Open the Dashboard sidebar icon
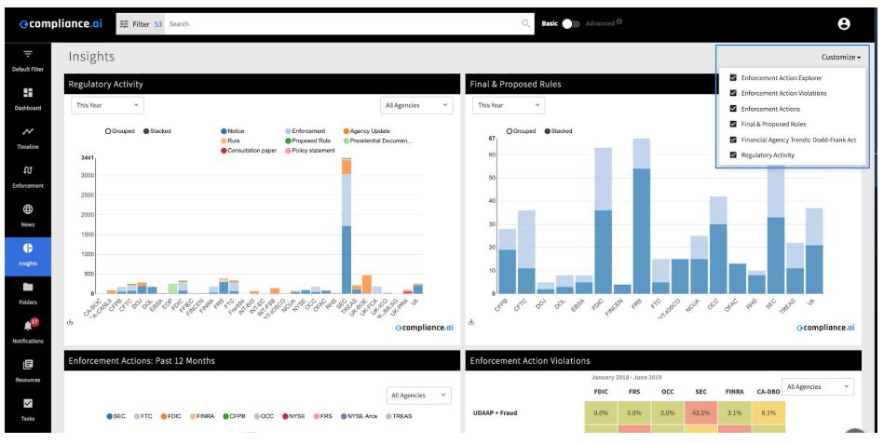This screenshot has height=443, width=884. coord(28,93)
